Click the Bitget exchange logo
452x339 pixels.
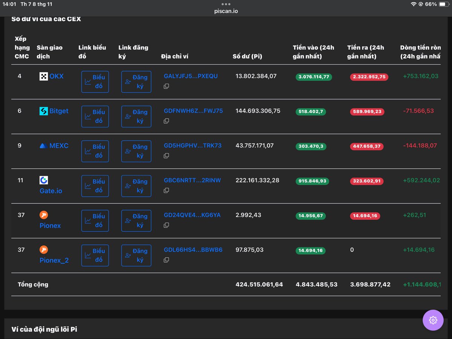click(44, 111)
